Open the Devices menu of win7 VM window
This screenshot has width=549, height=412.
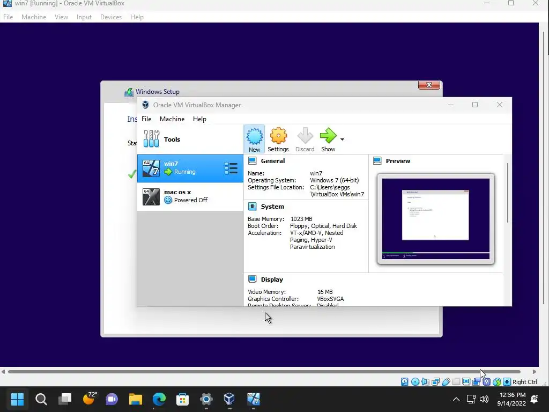[x=111, y=17]
